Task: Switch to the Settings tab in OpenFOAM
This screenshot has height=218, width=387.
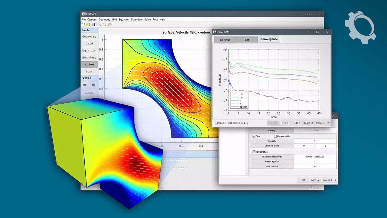Action: (x=225, y=40)
